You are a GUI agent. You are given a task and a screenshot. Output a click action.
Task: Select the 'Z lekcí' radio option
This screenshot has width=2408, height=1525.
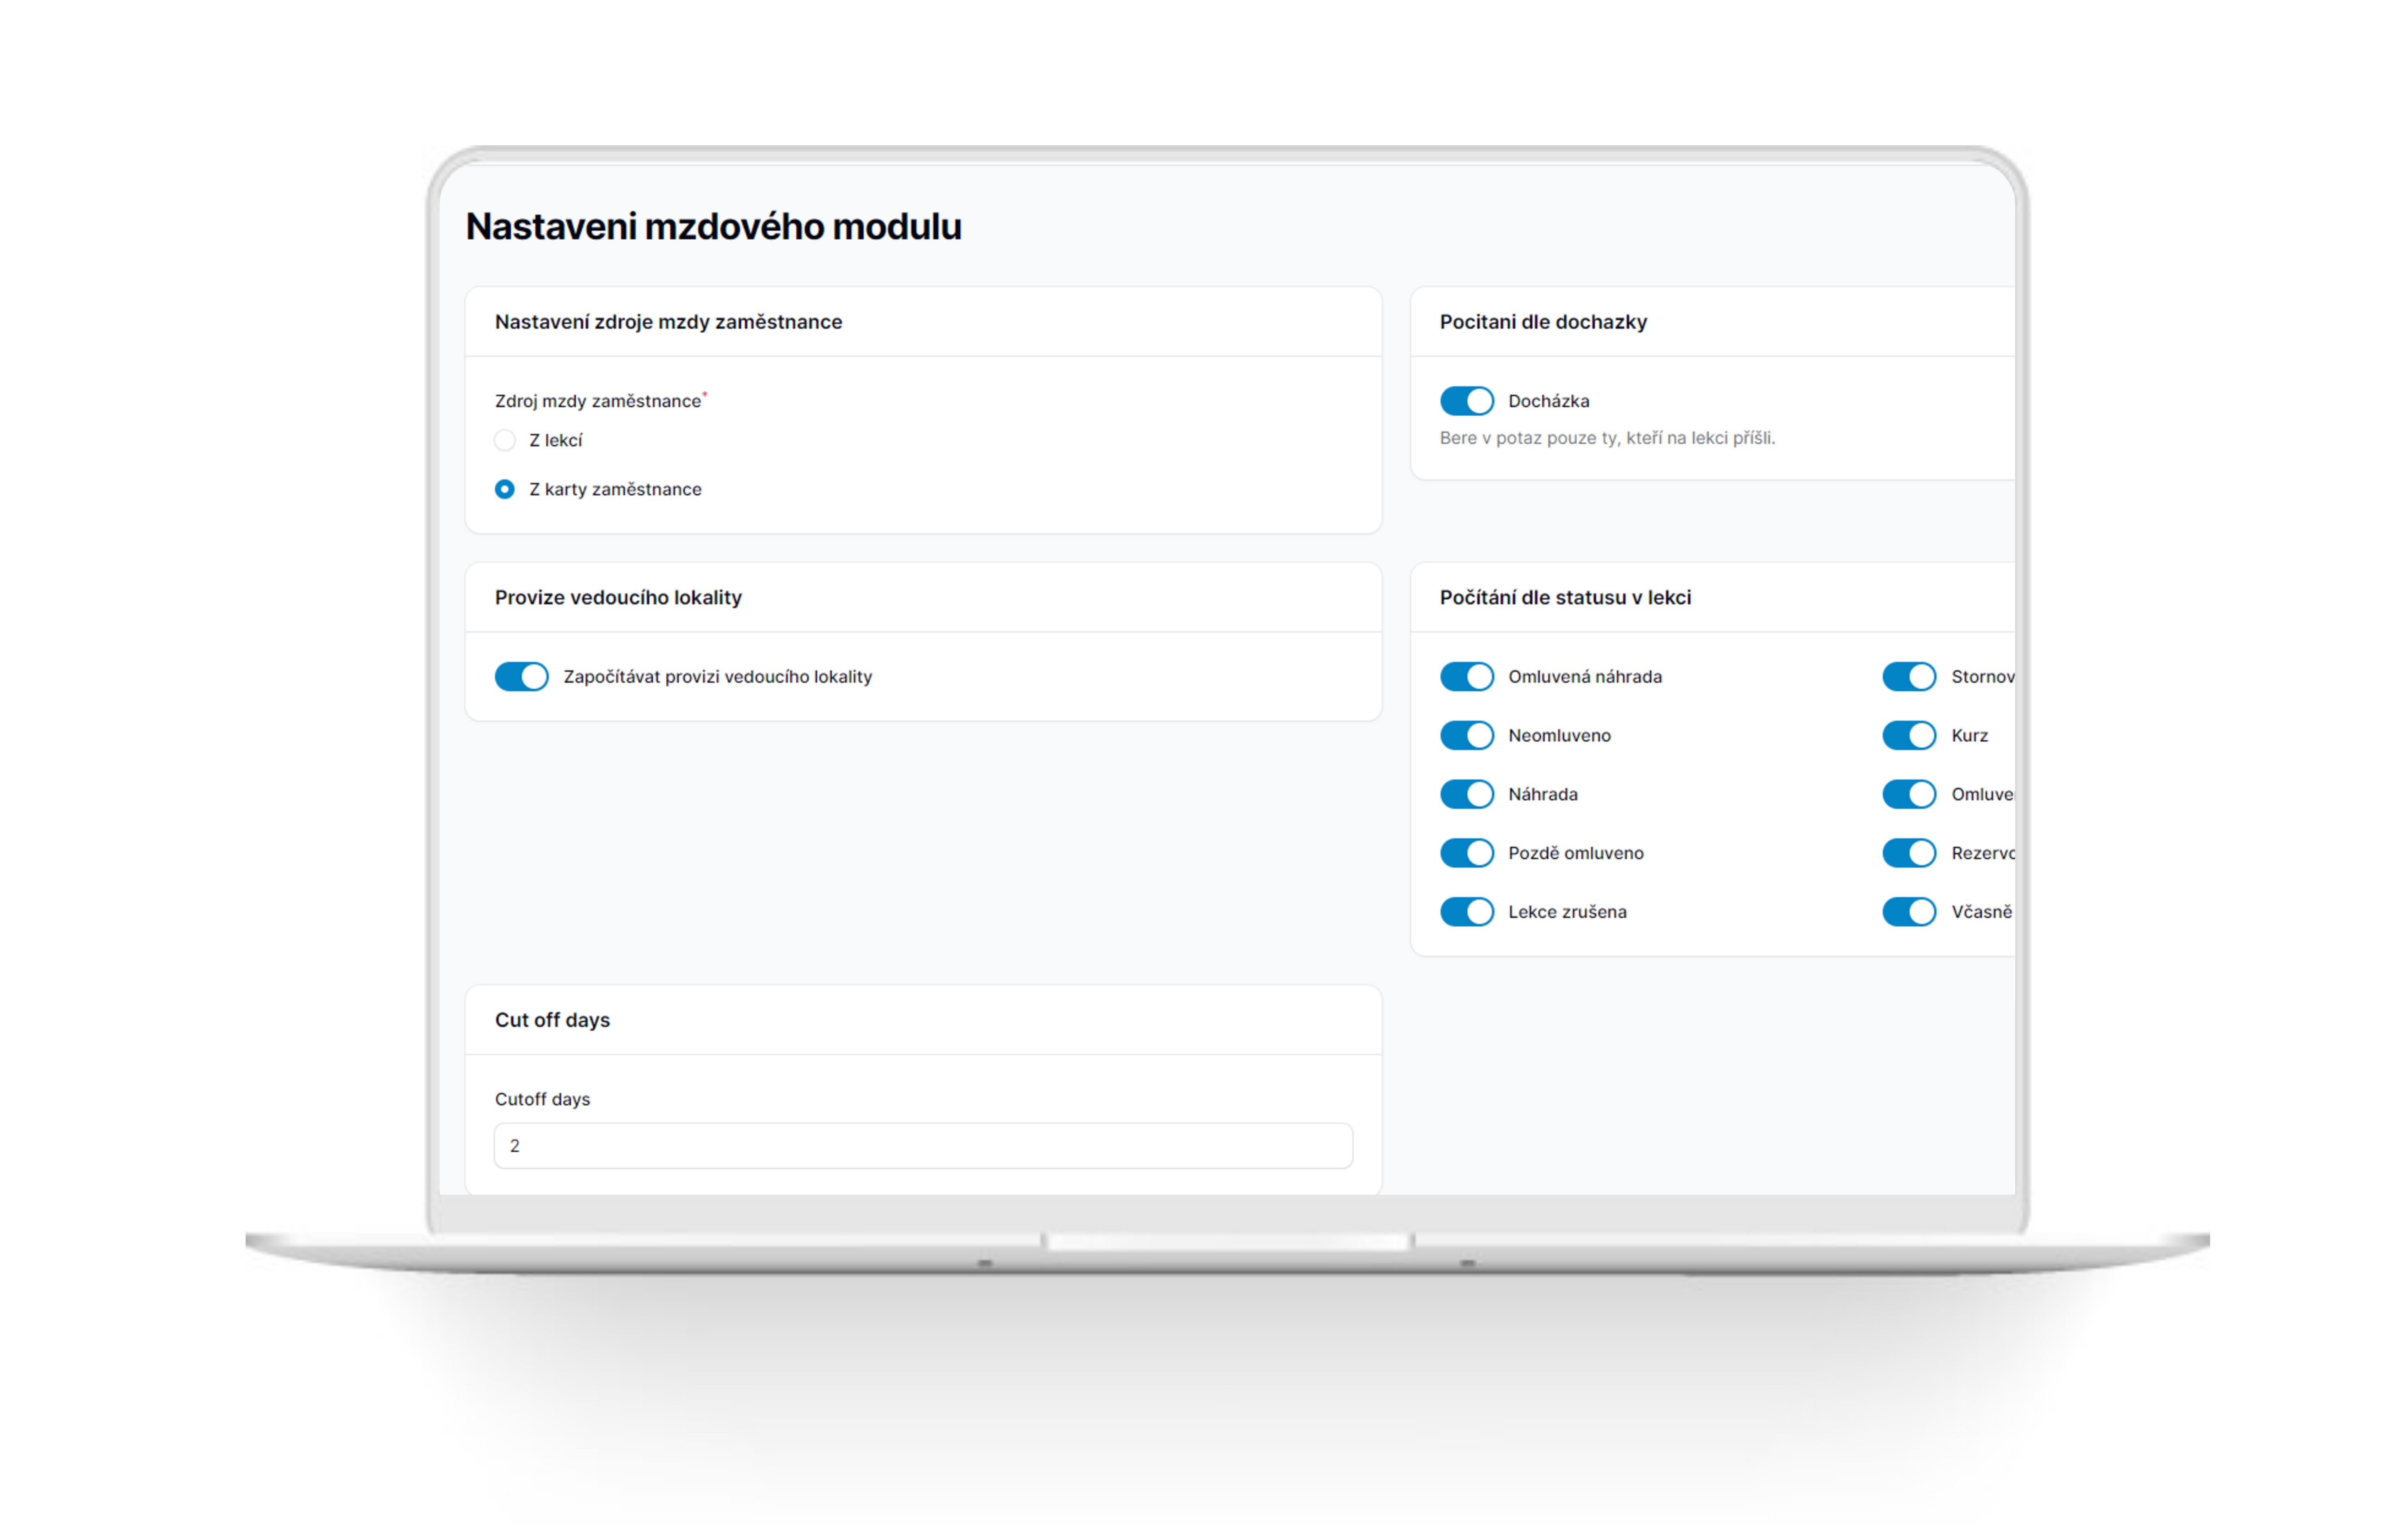tap(505, 440)
